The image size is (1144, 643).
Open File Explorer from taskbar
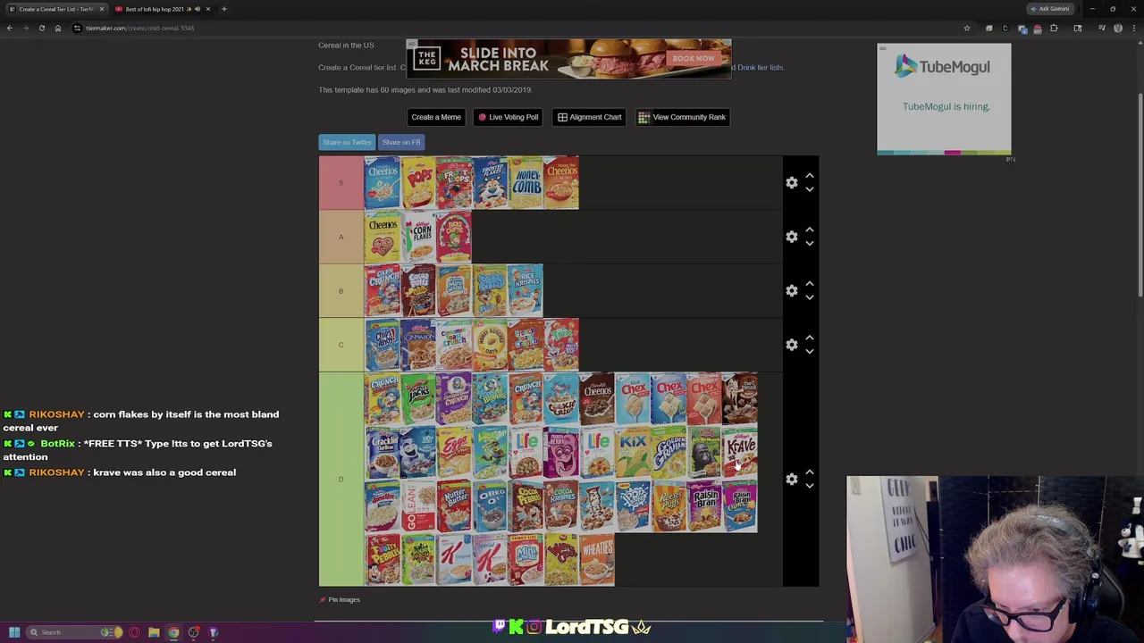[x=154, y=632]
